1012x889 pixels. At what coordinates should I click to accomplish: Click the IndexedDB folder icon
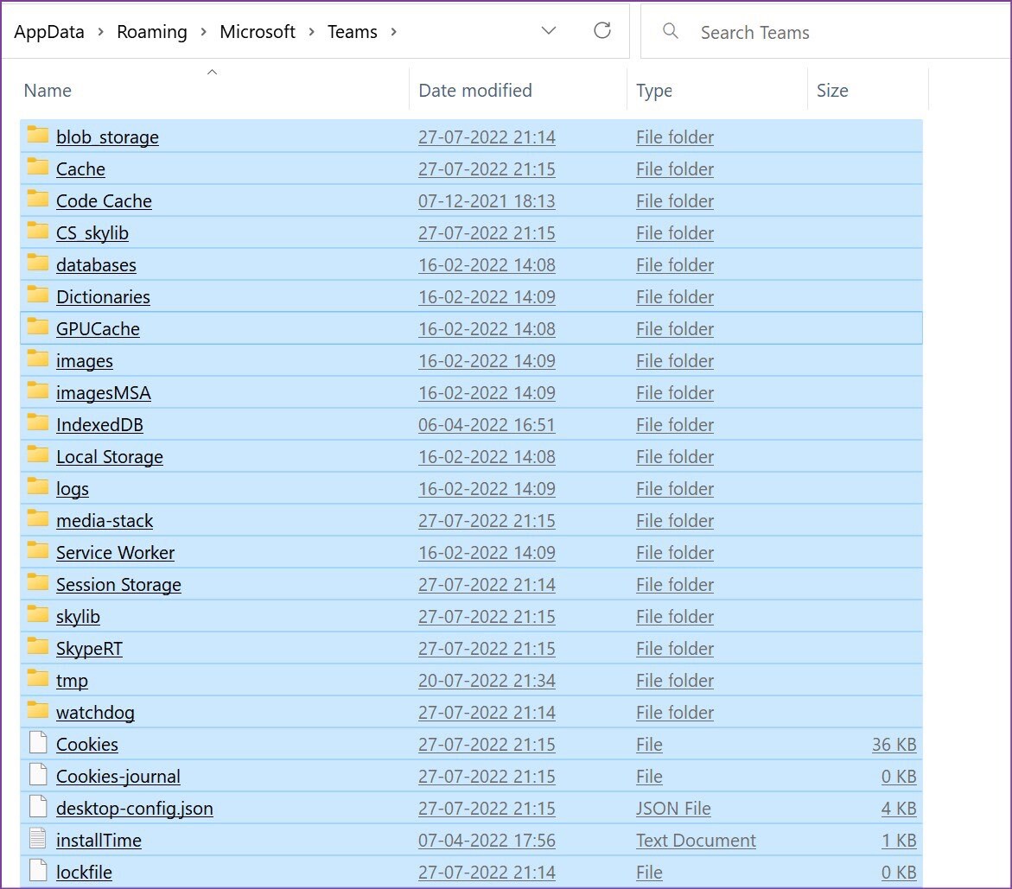[x=37, y=423]
